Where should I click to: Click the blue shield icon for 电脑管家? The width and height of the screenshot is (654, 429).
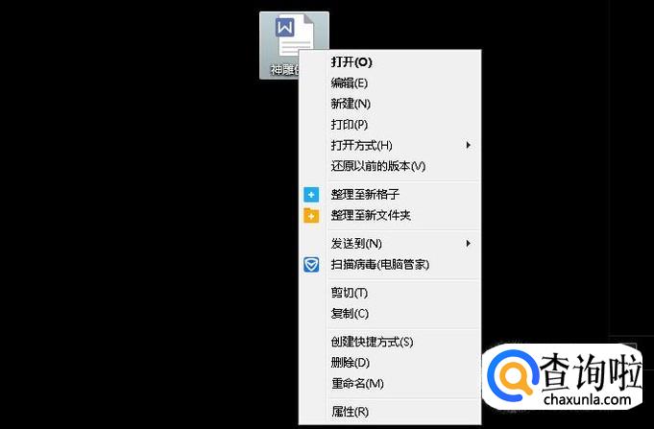point(311,264)
